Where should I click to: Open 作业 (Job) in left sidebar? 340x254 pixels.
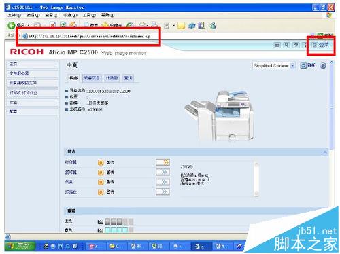(33, 103)
